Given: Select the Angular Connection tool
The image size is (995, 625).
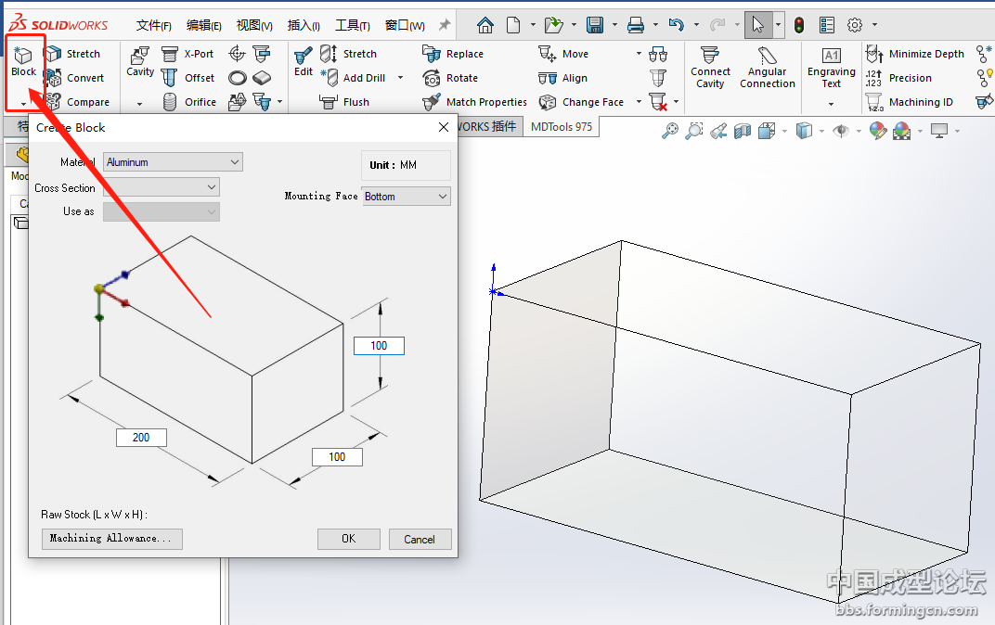Looking at the screenshot, I should [767, 67].
